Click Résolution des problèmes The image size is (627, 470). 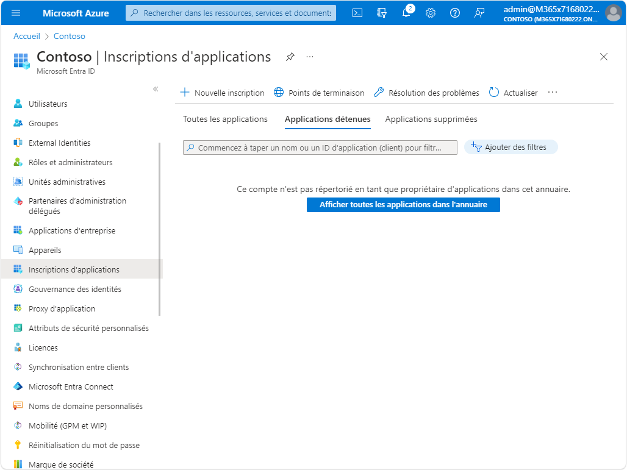pyautogui.click(x=426, y=93)
